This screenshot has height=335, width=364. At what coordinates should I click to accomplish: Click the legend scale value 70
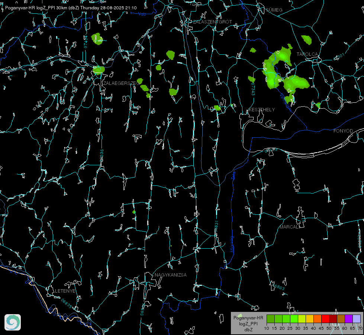point(360,328)
